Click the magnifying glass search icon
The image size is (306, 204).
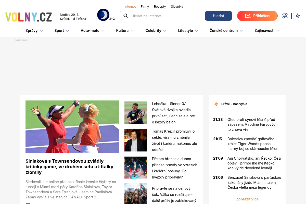click(x=125, y=16)
